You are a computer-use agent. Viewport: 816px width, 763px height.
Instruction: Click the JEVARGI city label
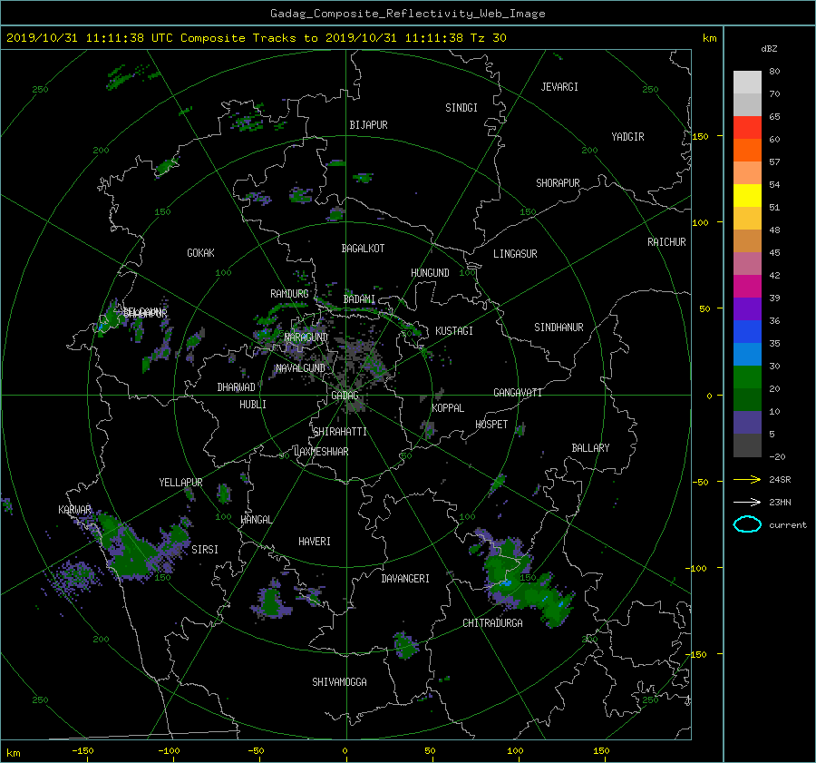(559, 87)
